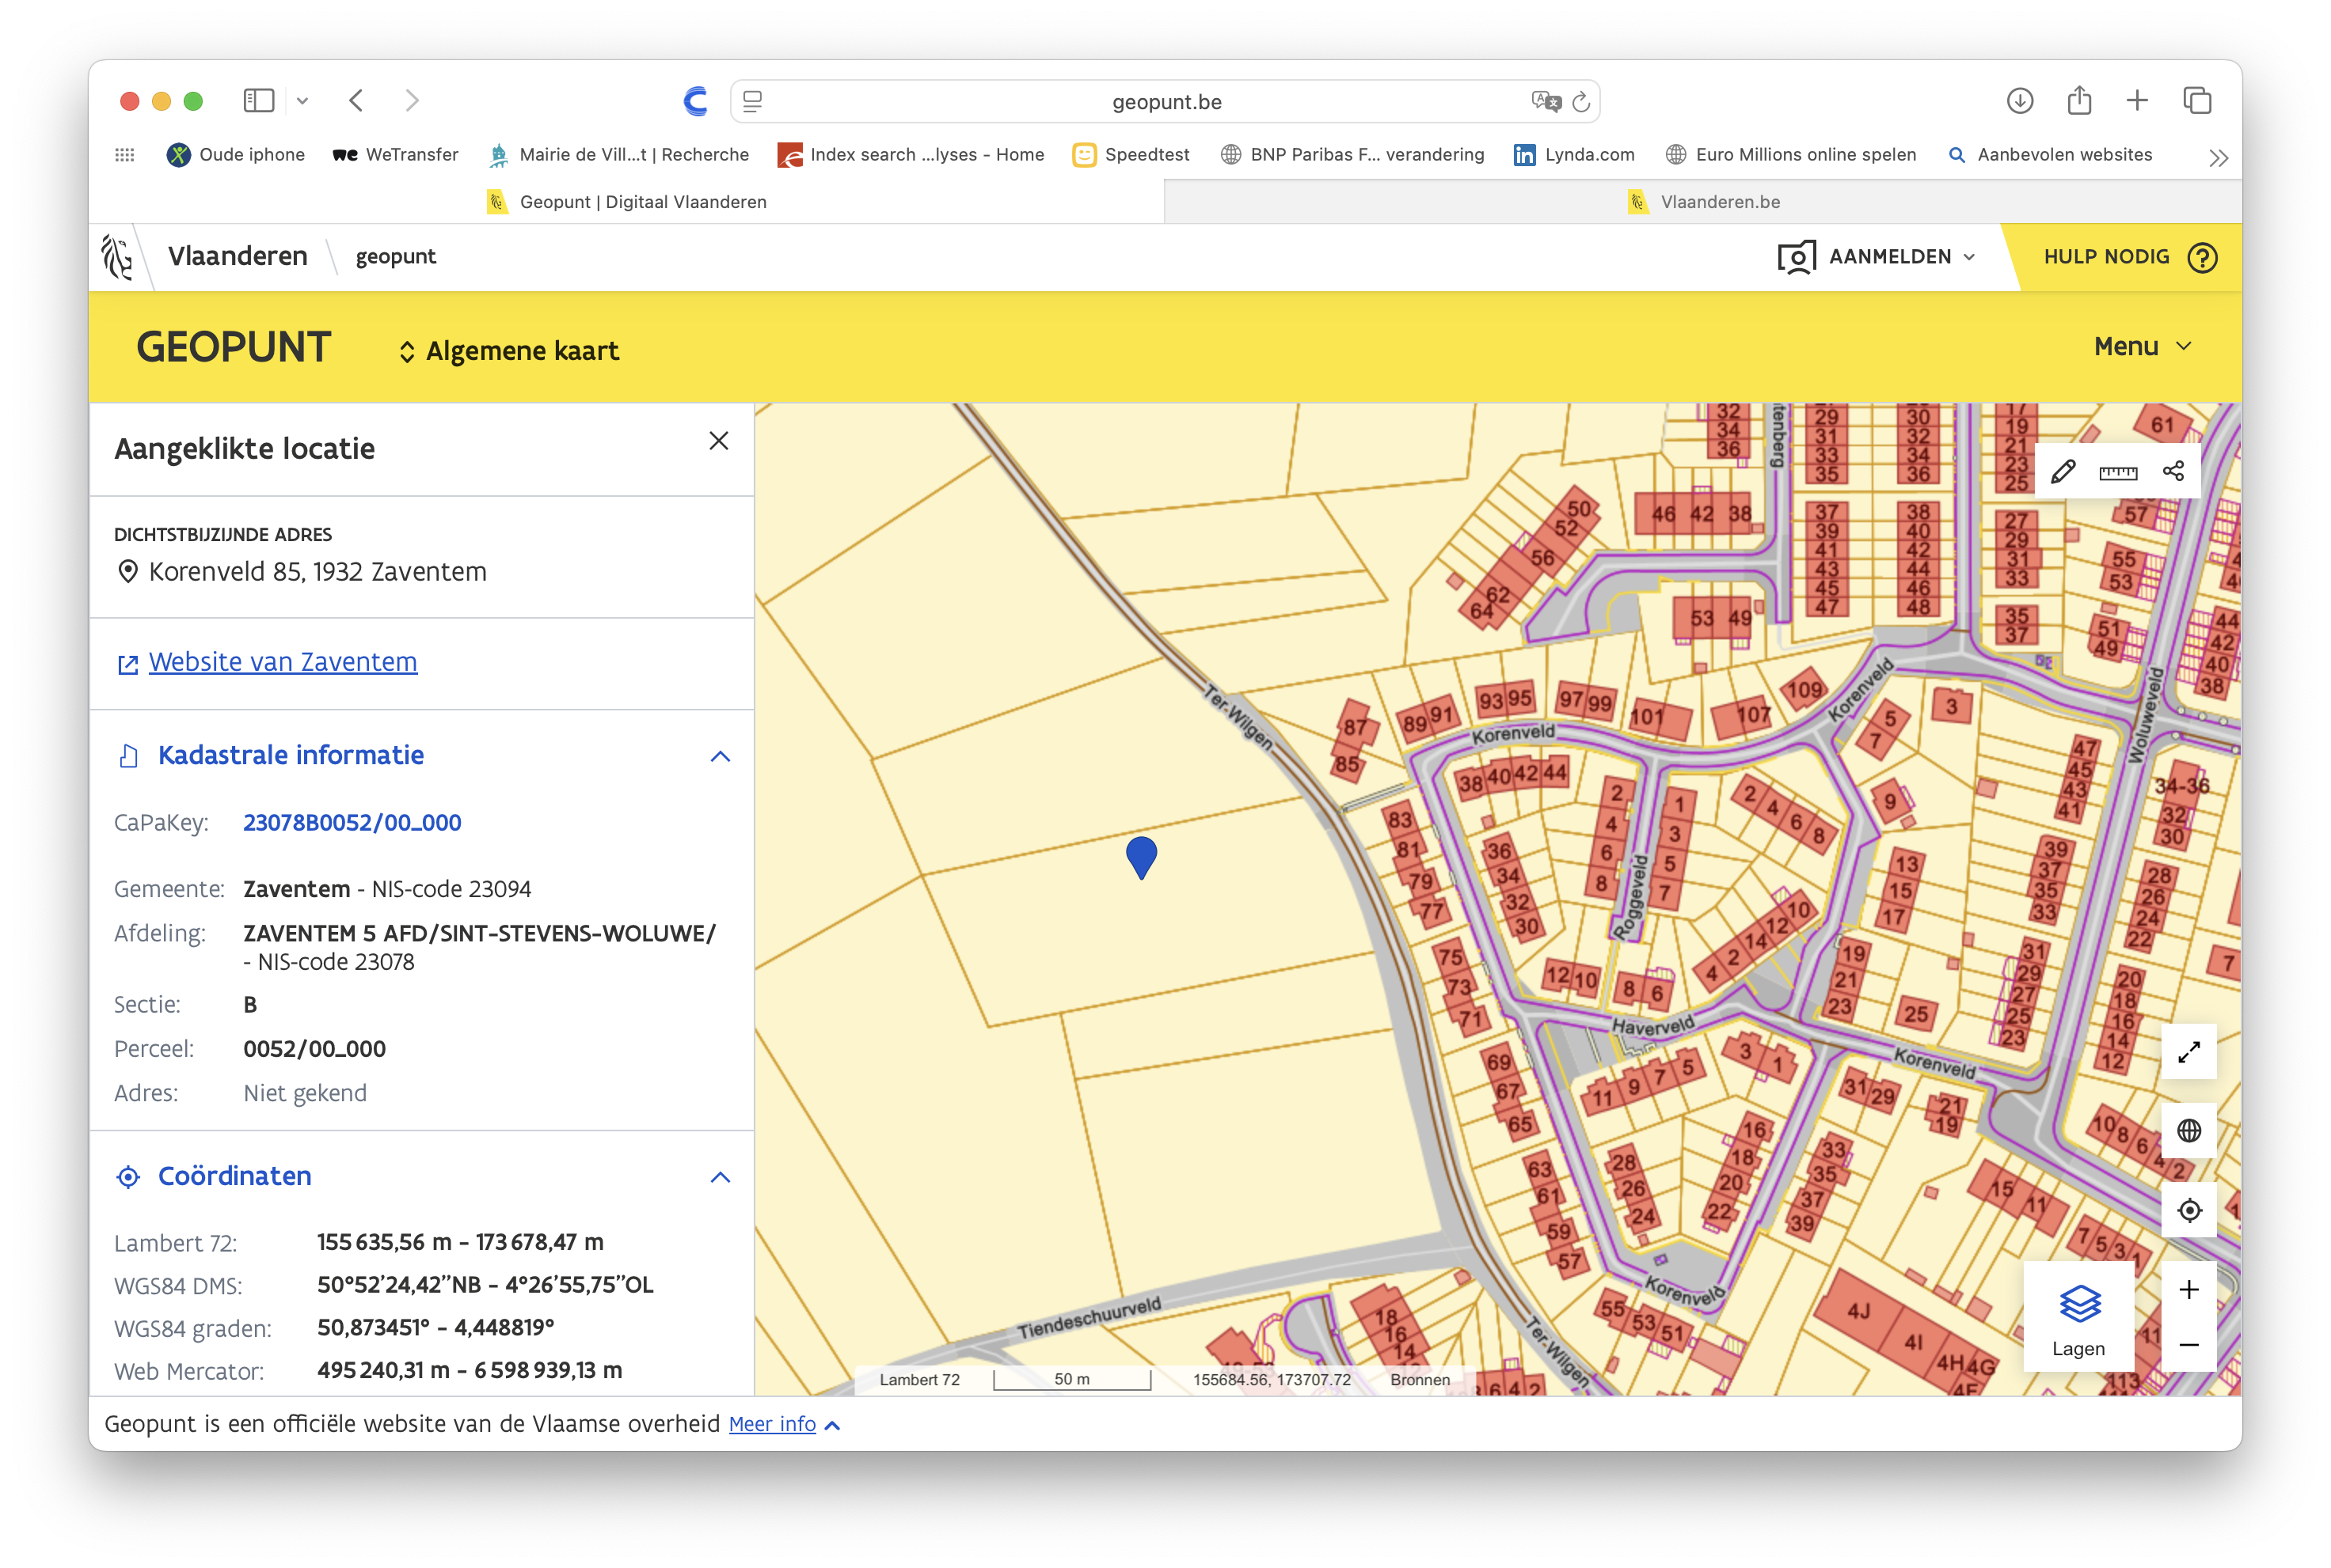The width and height of the screenshot is (2331, 1568).
Task: Open fullscreen map with diagonal arrows icon
Action: point(2188,1052)
